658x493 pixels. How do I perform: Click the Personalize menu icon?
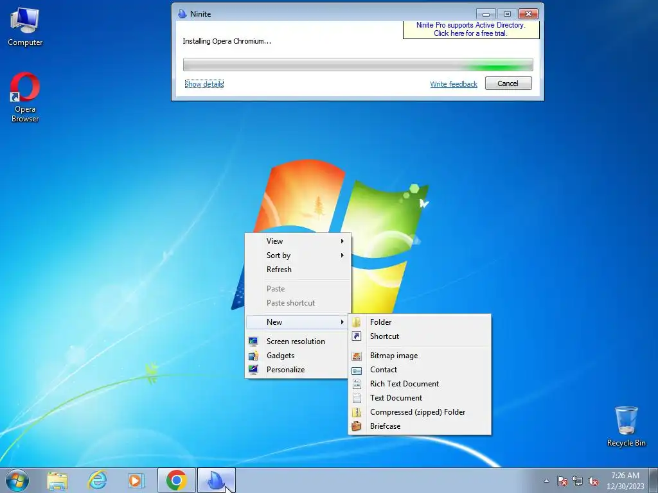pos(253,369)
